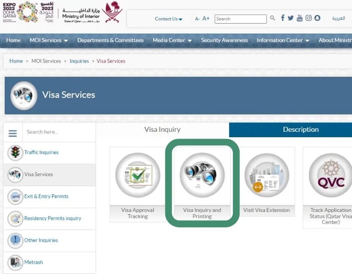Image resolution: width=352 pixels, height=274 pixels.
Task: Open Security Awareness menu item
Action: pyautogui.click(x=224, y=40)
